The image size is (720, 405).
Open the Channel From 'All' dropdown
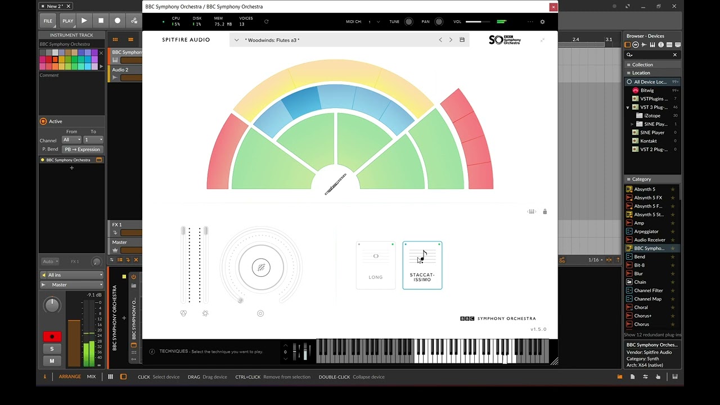(x=71, y=139)
